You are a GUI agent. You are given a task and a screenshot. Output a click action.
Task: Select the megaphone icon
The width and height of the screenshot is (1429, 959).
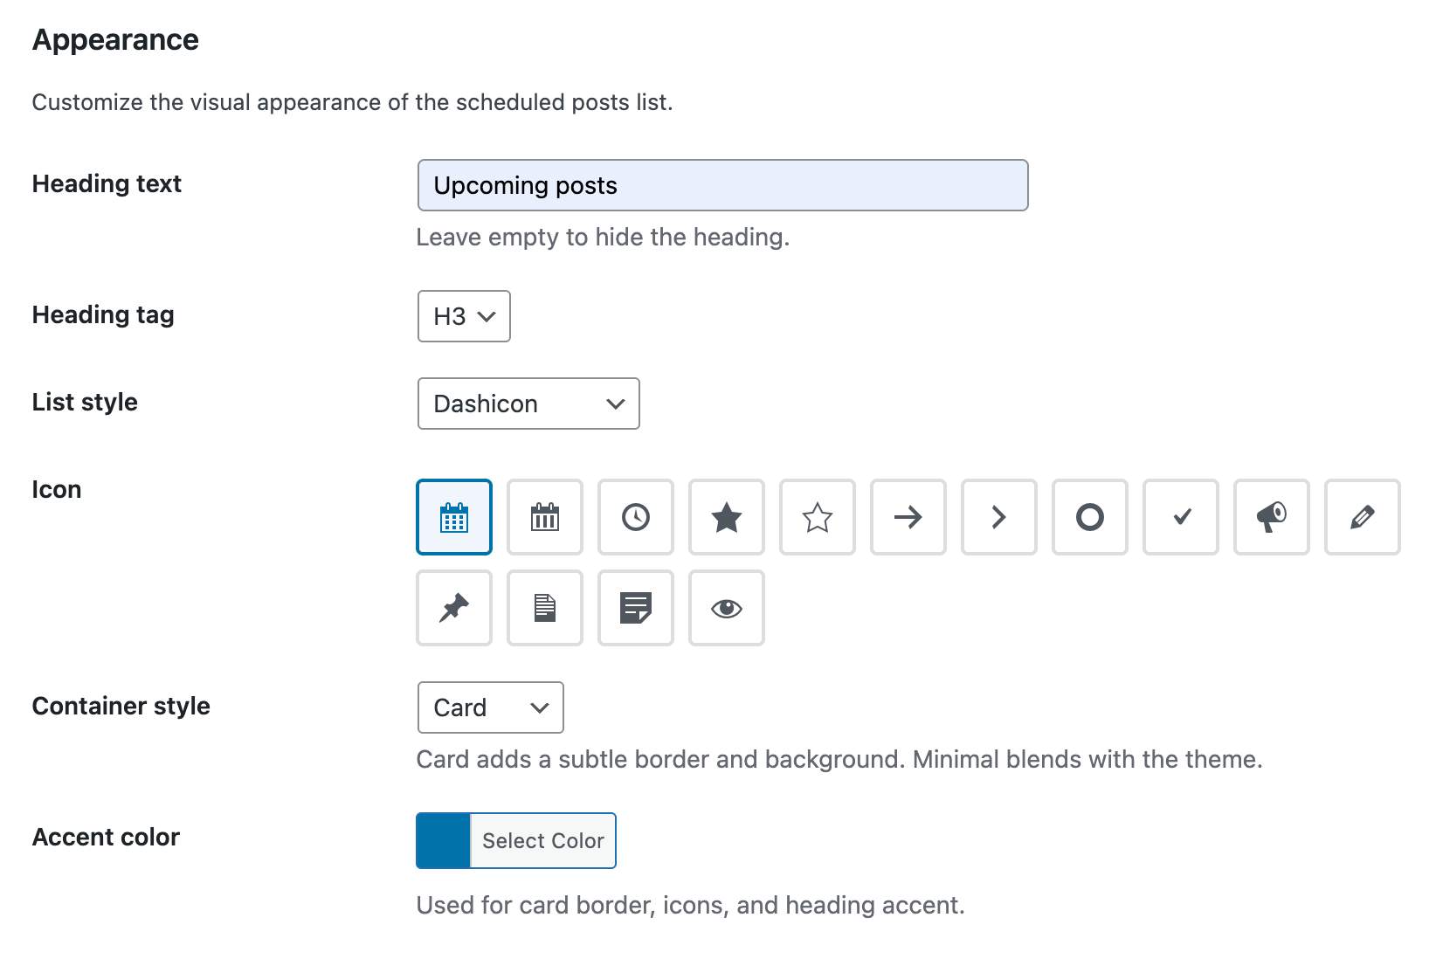(1272, 517)
